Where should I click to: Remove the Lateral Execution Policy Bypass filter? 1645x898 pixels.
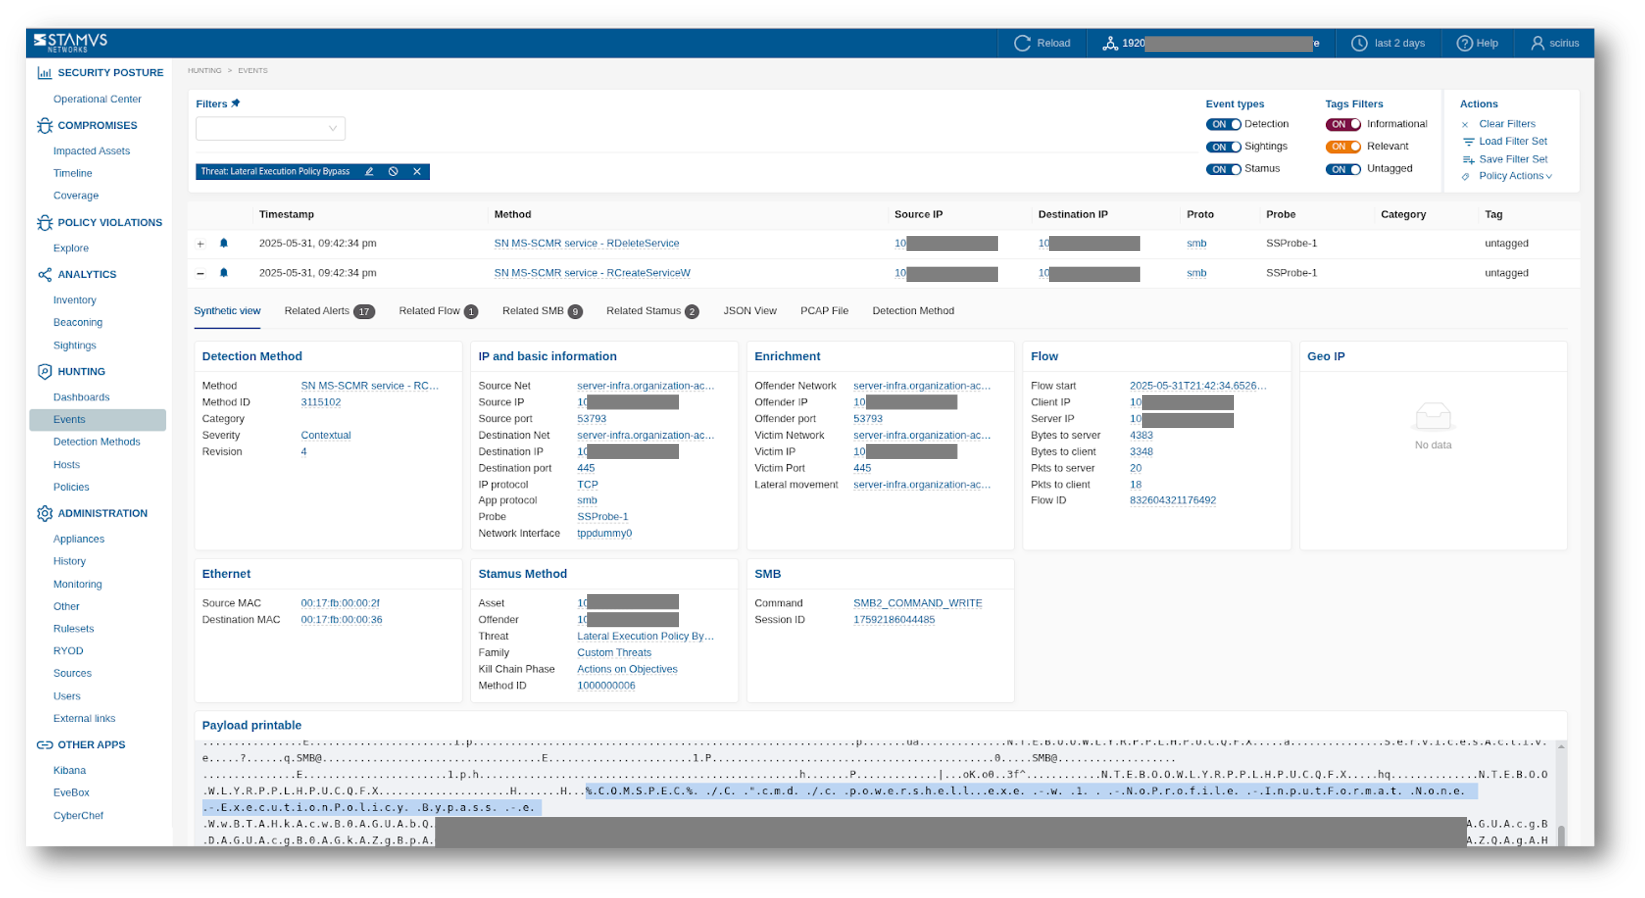[x=417, y=171]
